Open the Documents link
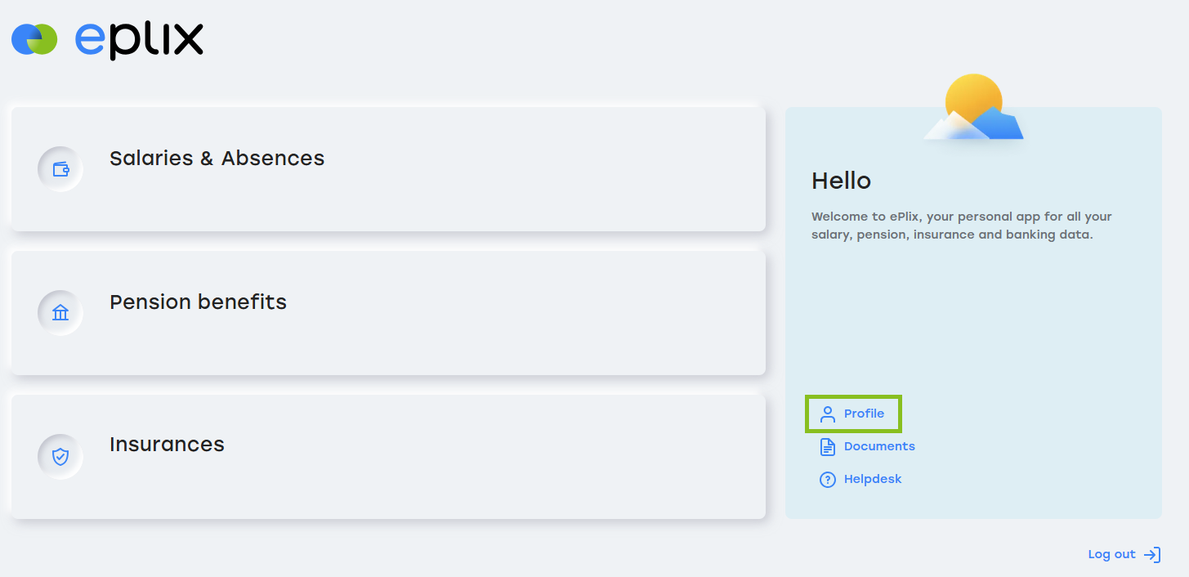Image resolution: width=1189 pixels, height=577 pixels. tap(879, 446)
